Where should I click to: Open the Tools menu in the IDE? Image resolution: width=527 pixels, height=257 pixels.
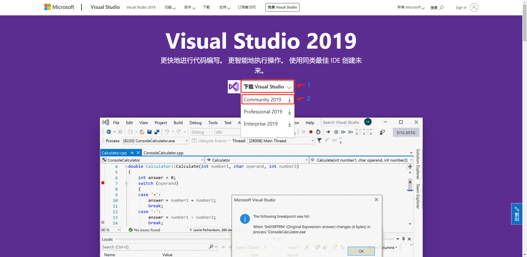[x=213, y=123]
